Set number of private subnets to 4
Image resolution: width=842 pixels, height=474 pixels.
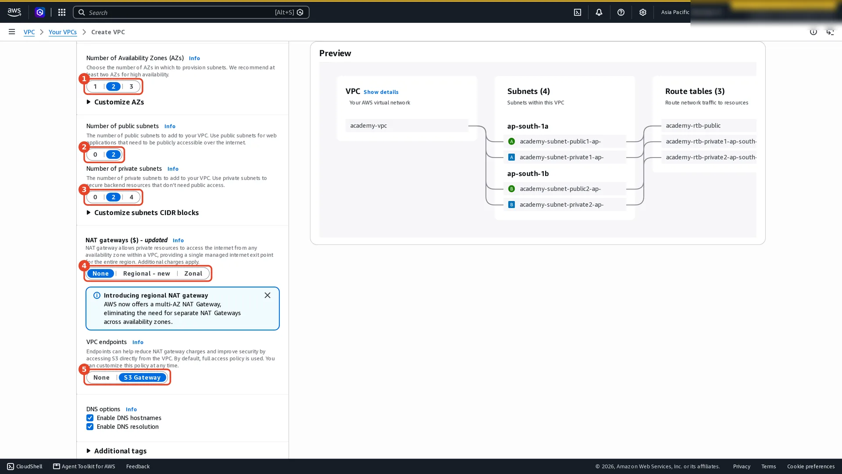pyautogui.click(x=131, y=197)
